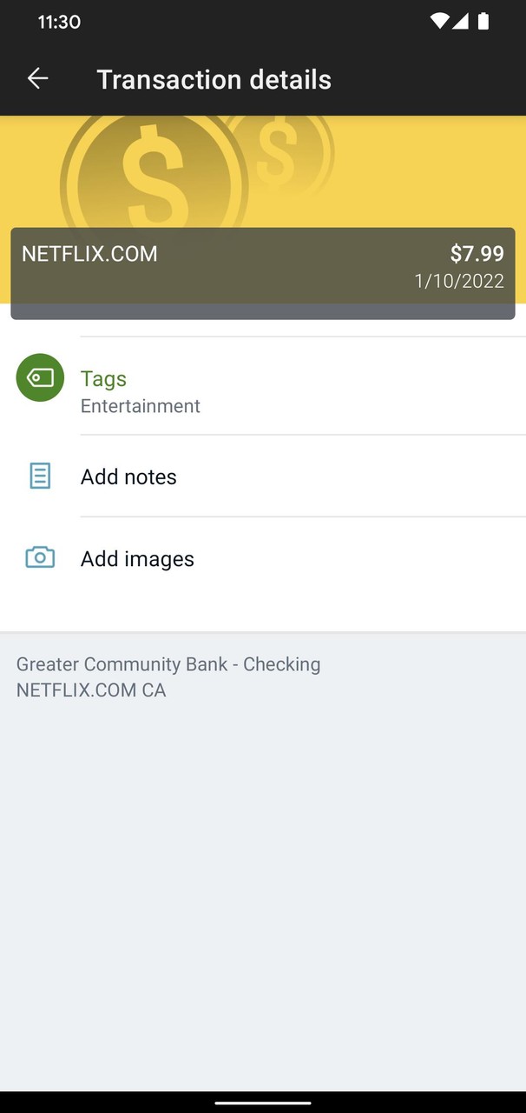
Task: Tap the Transaction details title
Action: click(x=214, y=78)
